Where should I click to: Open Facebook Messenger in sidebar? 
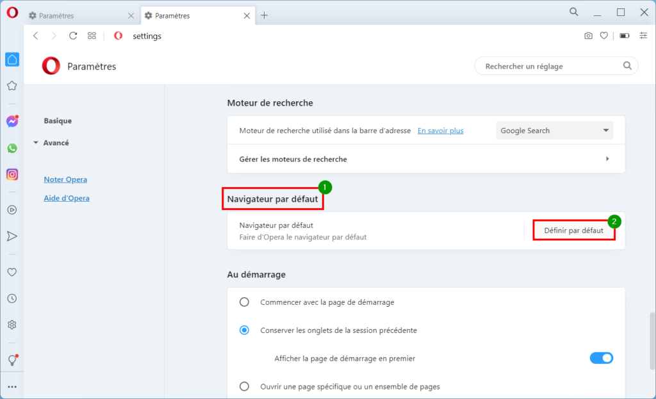coord(12,121)
